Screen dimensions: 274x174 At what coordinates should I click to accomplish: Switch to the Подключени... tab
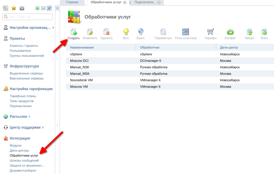pos(145,2)
